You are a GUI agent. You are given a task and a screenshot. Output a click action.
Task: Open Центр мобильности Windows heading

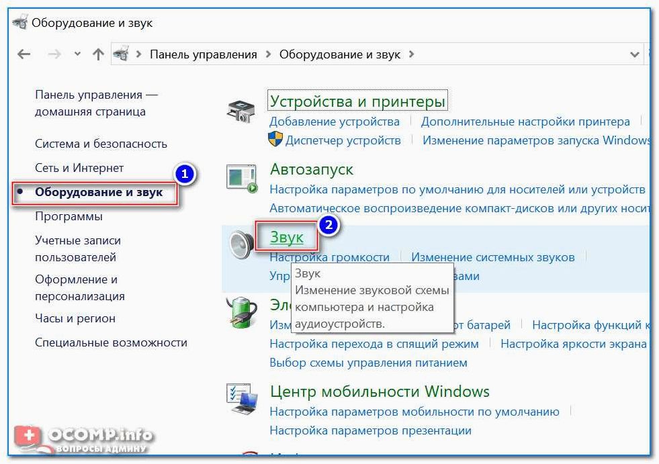pos(380,391)
